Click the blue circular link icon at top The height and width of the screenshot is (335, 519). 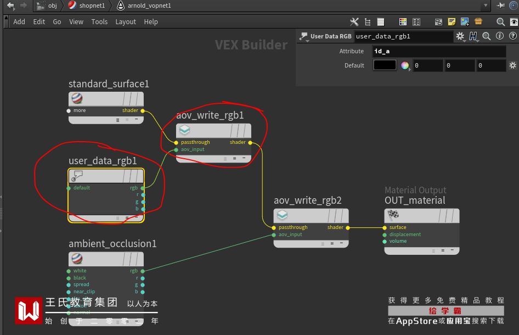(514, 5)
